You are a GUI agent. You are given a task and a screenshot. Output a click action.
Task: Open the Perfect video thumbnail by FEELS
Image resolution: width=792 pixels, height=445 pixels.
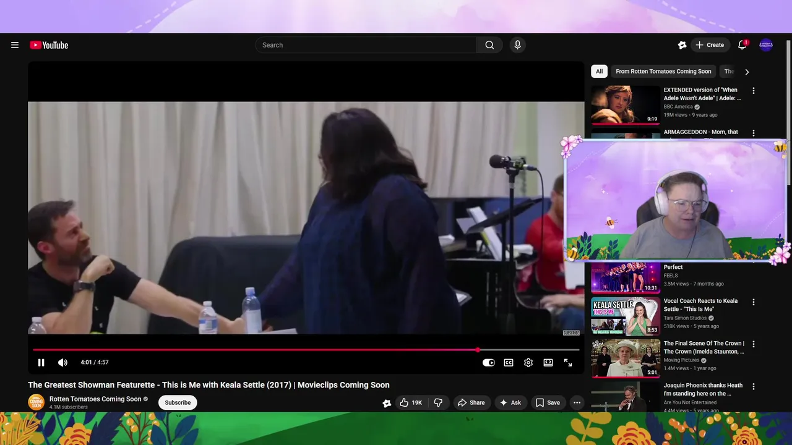(626, 278)
